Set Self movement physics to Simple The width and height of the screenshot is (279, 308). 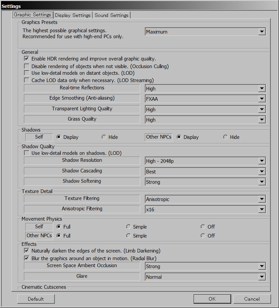[x=128, y=227]
